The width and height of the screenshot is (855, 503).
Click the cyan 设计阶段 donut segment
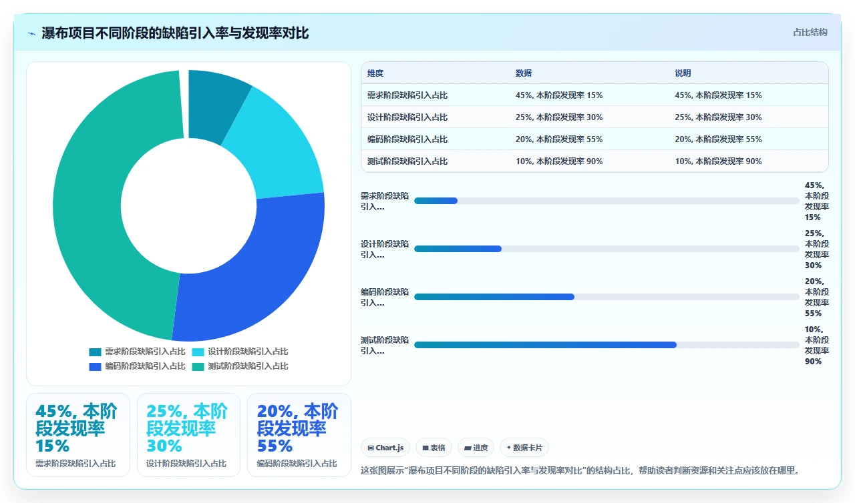279,148
